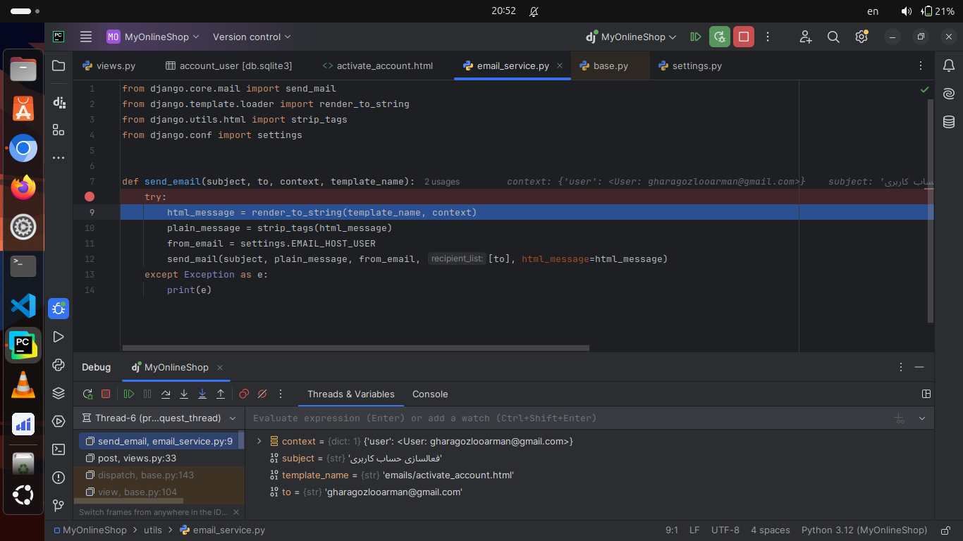Open MyOnlineShop project dropdown
This screenshot has height=541, width=963.
153,37
